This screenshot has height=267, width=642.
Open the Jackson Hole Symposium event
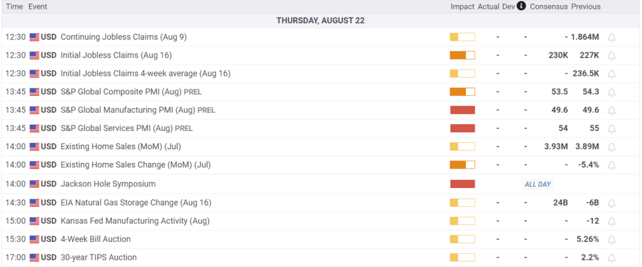(108, 184)
